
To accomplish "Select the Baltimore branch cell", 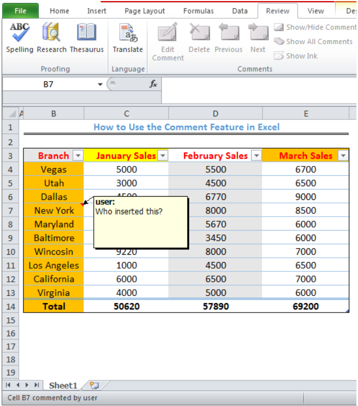I will [x=54, y=238].
